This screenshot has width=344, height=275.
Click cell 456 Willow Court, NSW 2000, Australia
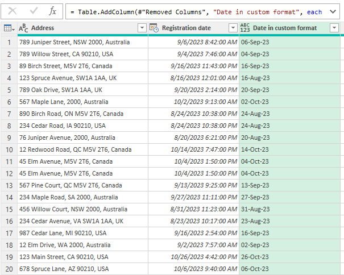point(82,209)
